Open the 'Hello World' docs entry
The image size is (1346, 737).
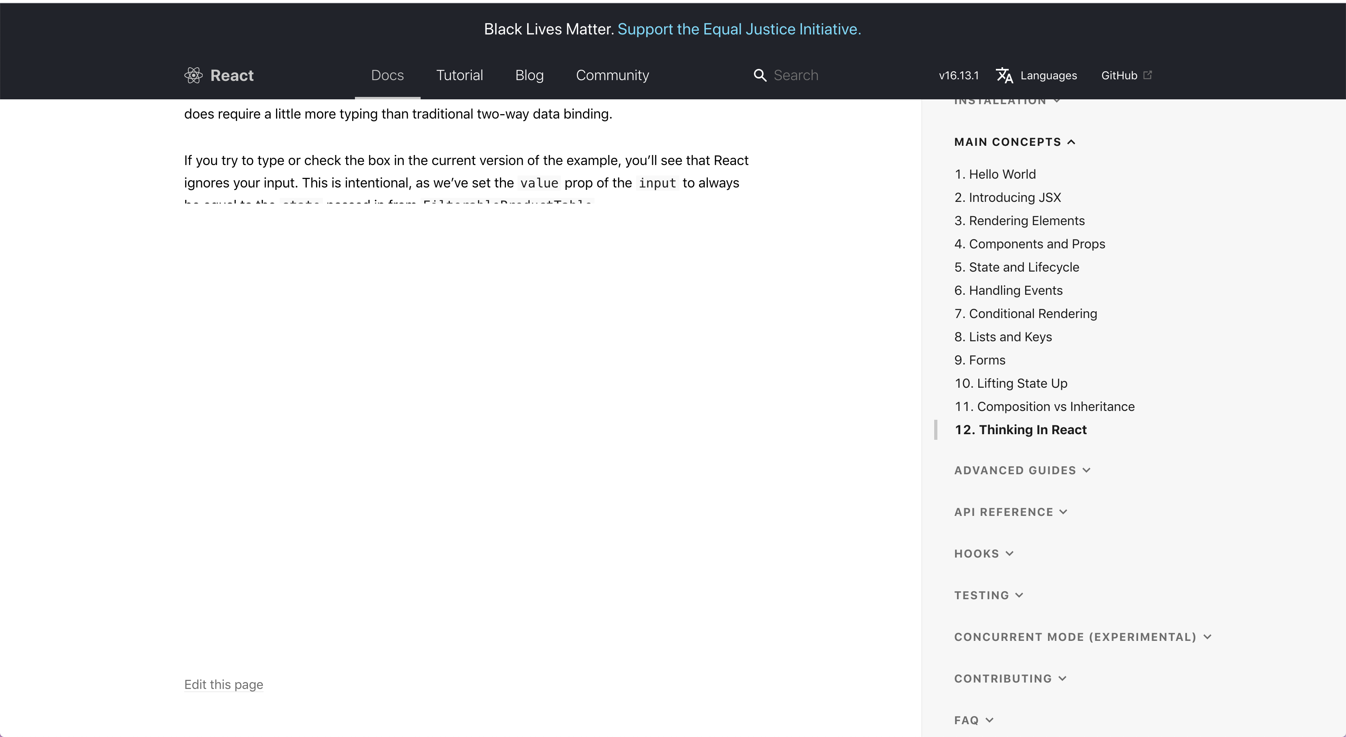click(x=995, y=174)
